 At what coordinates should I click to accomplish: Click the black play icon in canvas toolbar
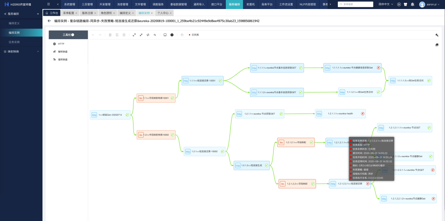(x=172, y=35)
